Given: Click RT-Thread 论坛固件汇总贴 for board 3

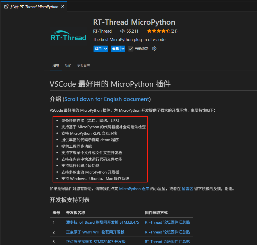Looking at the screenshot, I should coord(167,241).
